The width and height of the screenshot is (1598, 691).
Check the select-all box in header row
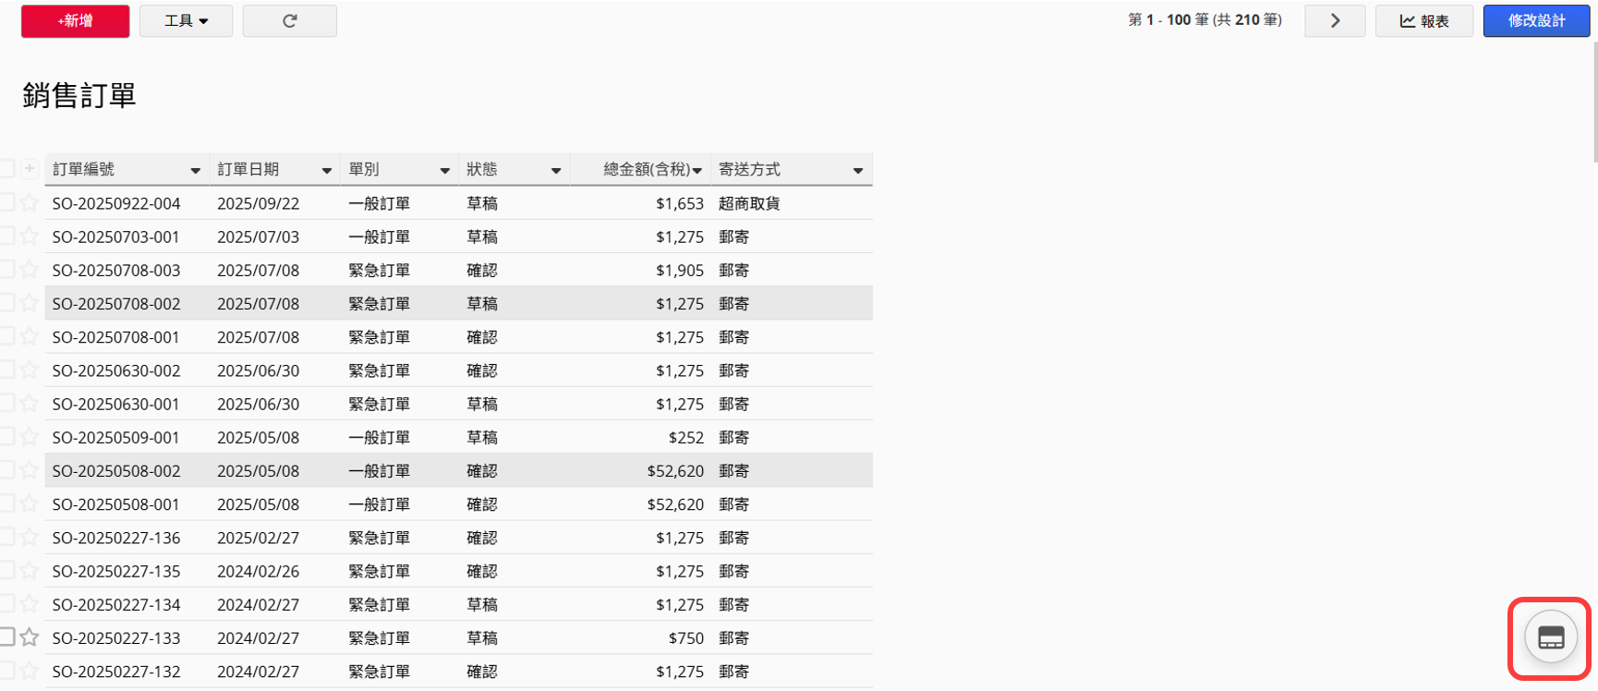7,169
